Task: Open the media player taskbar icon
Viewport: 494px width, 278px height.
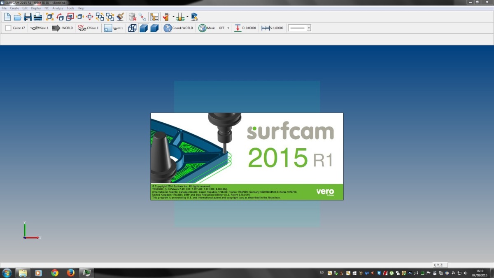Action: tap(39, 273)
